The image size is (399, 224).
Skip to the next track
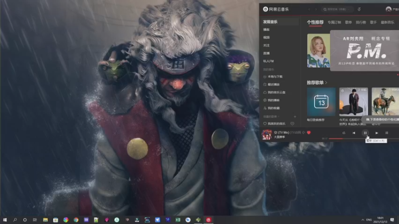pos(377,133)
